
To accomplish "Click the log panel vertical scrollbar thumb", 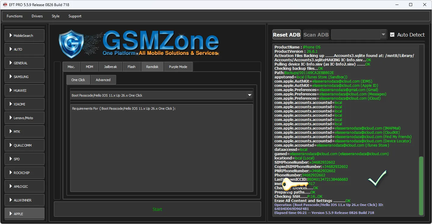I will [x=421, y=186].
